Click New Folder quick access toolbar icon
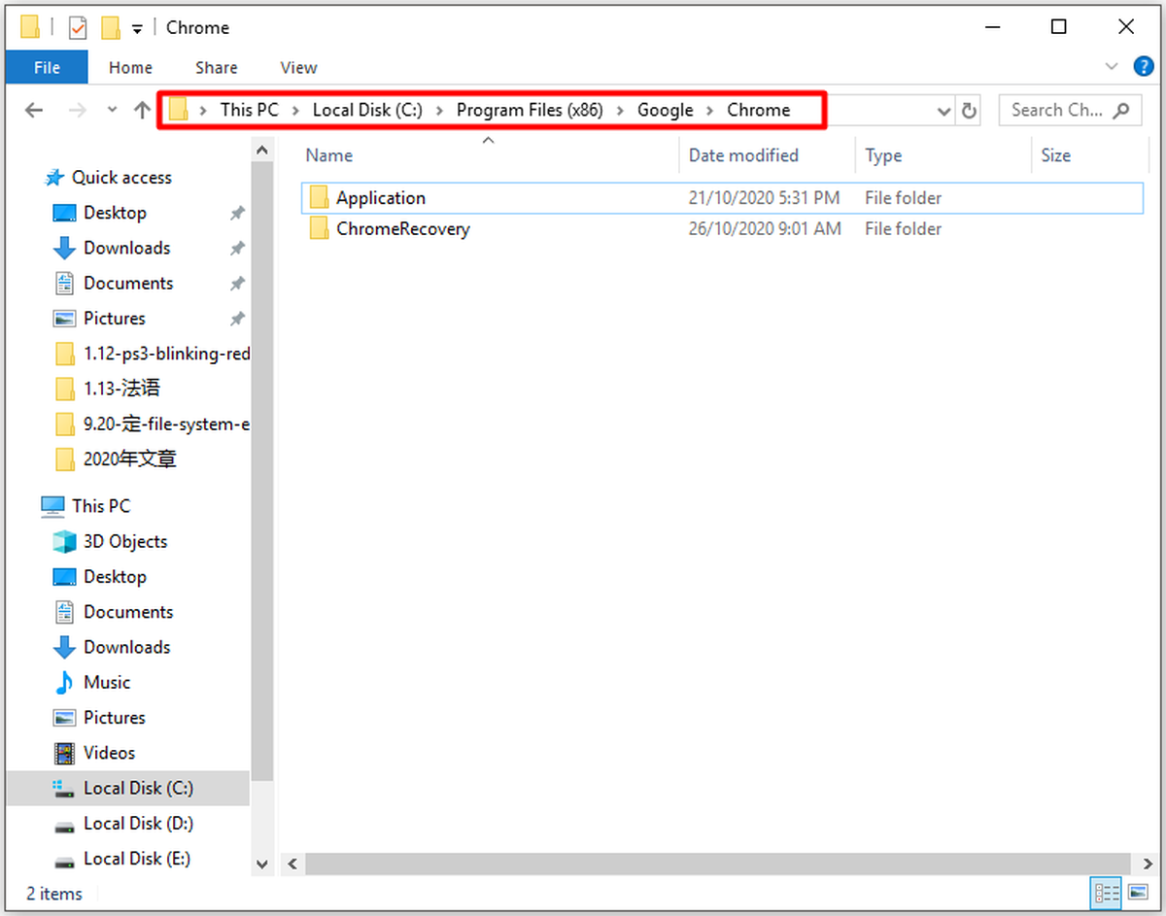This screenshot has width=1166, height=916. pyautogui.click(x=111, y=28)
